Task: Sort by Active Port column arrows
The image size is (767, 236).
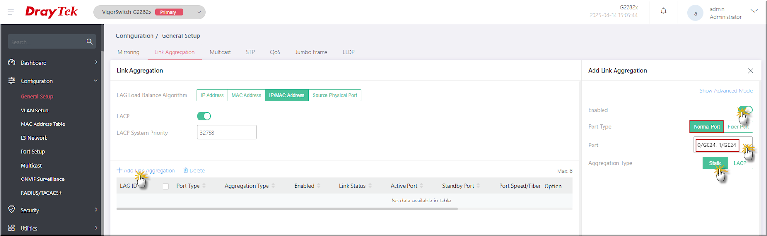Action: point(421,186)
